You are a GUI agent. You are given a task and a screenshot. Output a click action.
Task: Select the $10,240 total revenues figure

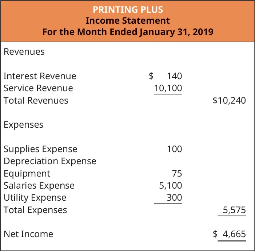[x=229, y=100]
